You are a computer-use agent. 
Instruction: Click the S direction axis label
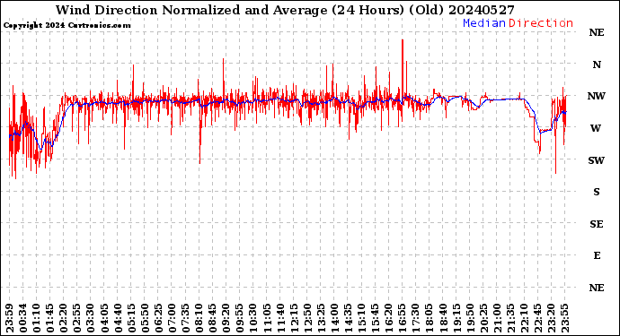pos(597,192)
